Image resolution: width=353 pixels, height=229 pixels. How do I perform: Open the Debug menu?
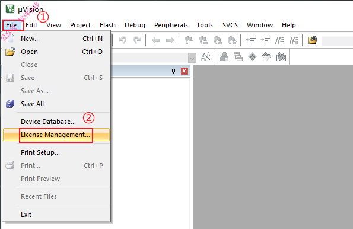[x=135, y=25]
